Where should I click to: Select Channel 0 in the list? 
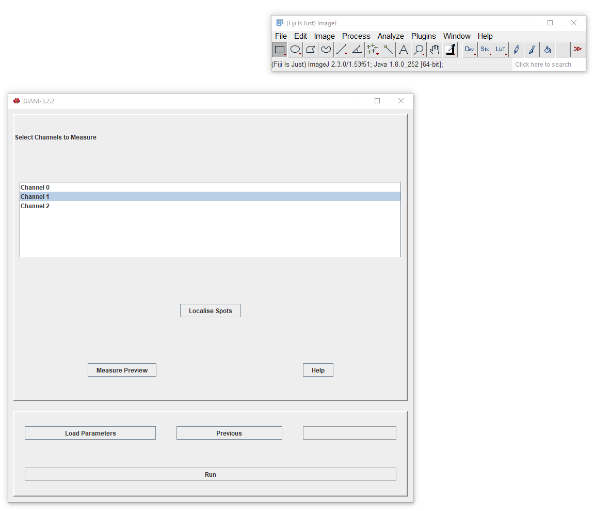(x=210, y=188)
